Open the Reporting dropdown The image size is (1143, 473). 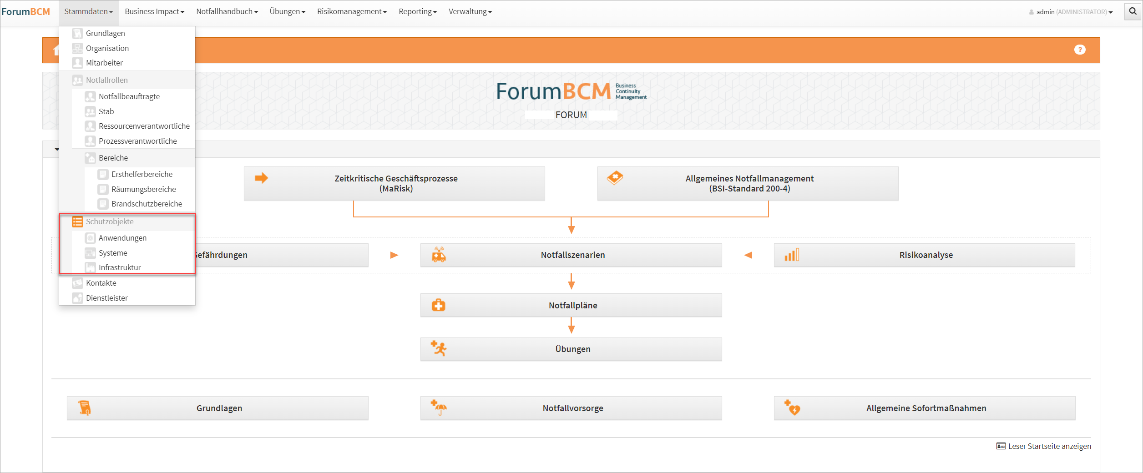(418, 11)
